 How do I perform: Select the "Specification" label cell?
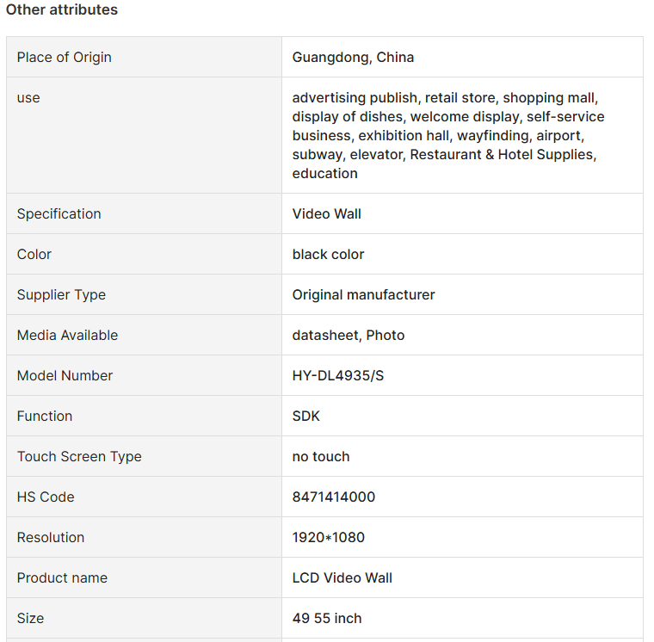59,214
